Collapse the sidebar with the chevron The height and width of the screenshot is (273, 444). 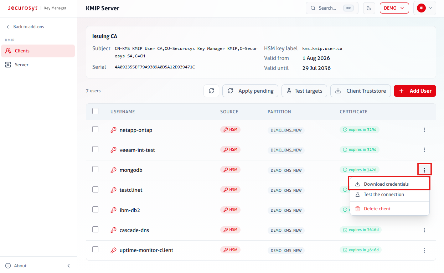click(69, 266)
